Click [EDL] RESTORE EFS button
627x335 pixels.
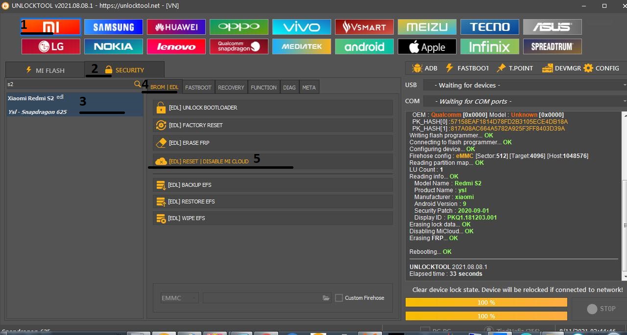273,201
